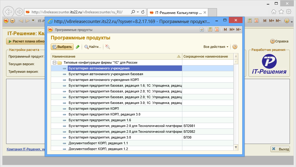The image size is (296, 167).
Task: Click the IT-Решения developer logo
Action: (x=269, y=64)
